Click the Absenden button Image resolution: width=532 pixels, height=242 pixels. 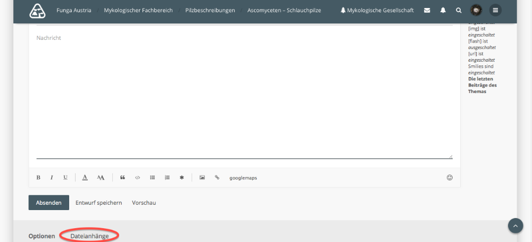tap(48, 203)
